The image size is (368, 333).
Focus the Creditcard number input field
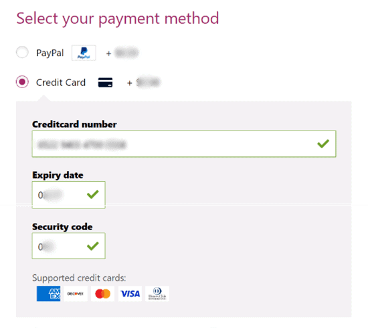pyautogui.click(x=184, y=143)
